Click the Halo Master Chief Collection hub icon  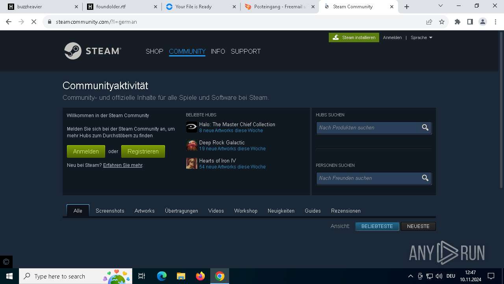[192, 127]
